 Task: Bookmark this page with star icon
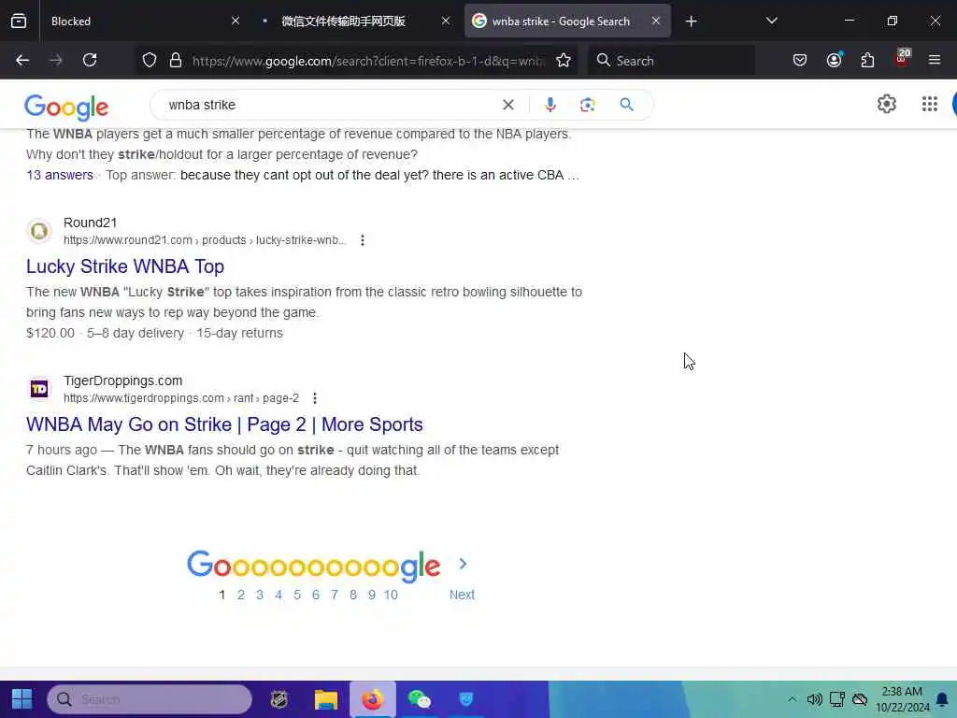click(564, 60)
